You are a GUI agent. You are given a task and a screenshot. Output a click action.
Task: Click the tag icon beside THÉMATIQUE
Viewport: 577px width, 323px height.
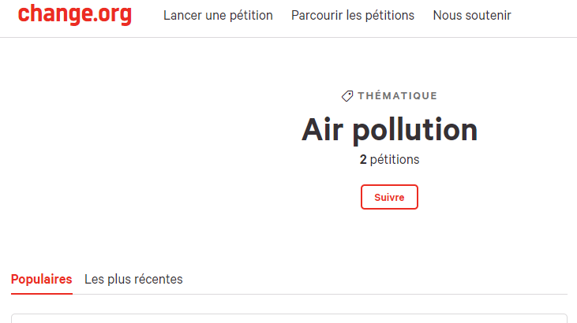click(x=347, y=96)
